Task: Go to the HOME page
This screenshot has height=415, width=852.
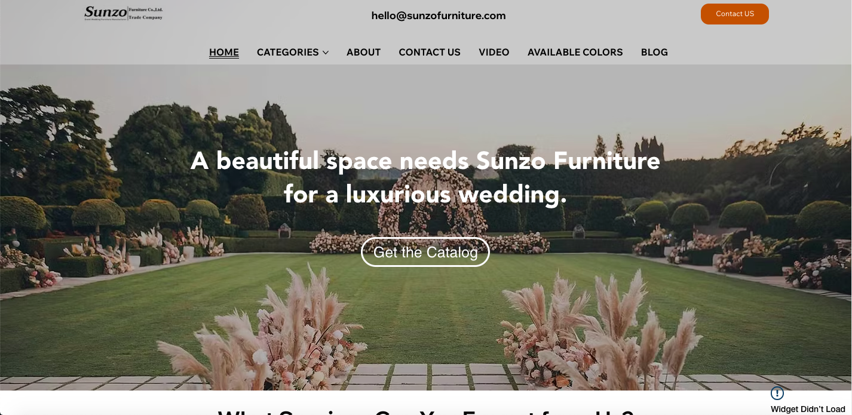Action: point(224,53)
